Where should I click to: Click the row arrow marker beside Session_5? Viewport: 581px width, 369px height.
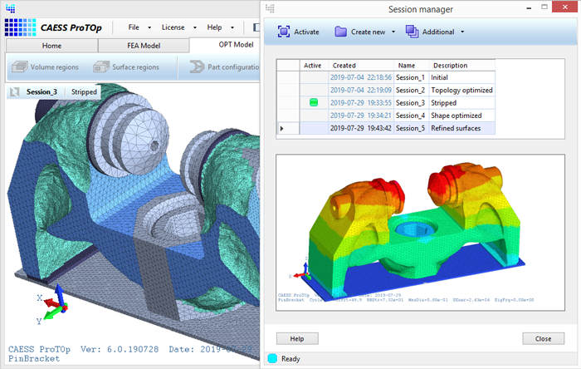pyautogui.click(x=282, y=128)
